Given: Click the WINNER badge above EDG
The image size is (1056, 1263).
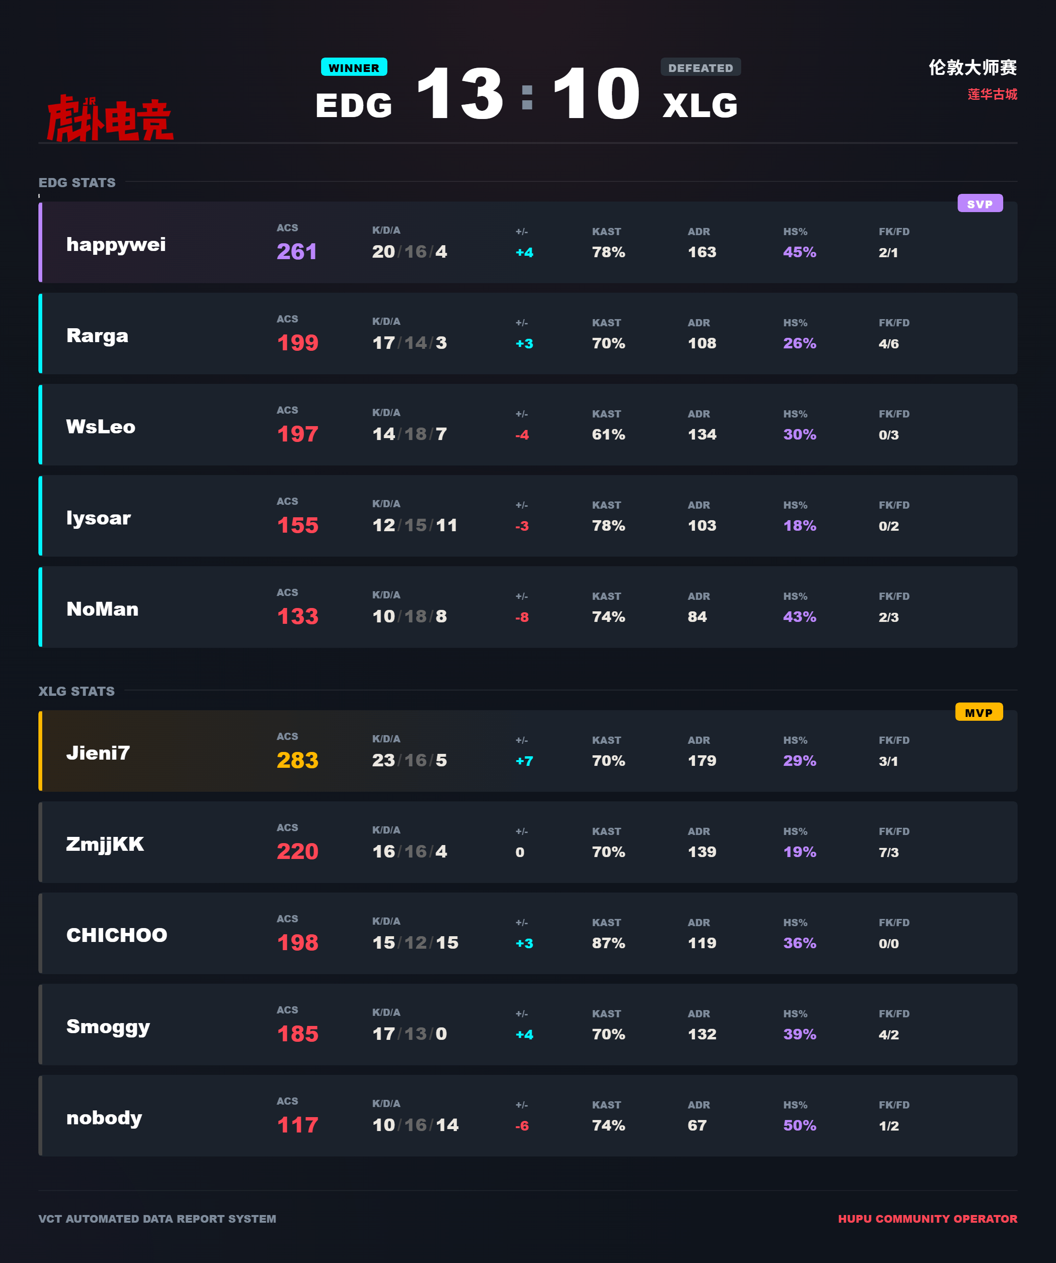Looking at the screenshot, I should click(x=354, y=67).
